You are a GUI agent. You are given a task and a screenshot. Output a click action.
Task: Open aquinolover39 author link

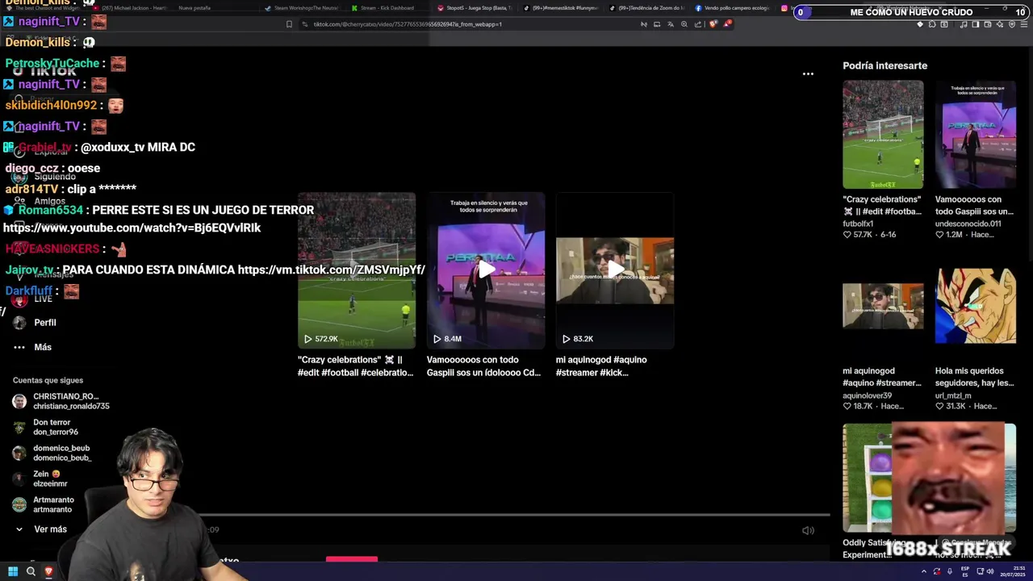[x=867, y=395]
